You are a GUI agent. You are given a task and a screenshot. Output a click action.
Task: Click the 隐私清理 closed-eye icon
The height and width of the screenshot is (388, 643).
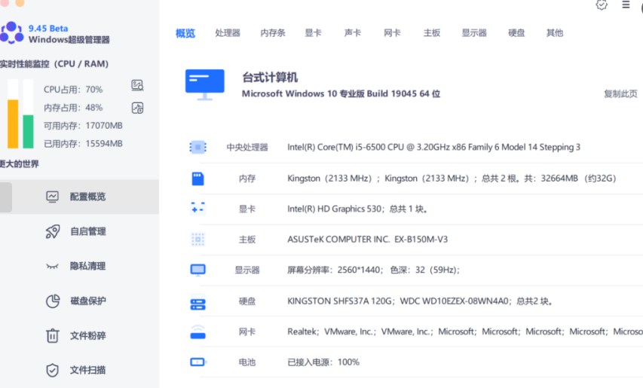click(53, 266)
